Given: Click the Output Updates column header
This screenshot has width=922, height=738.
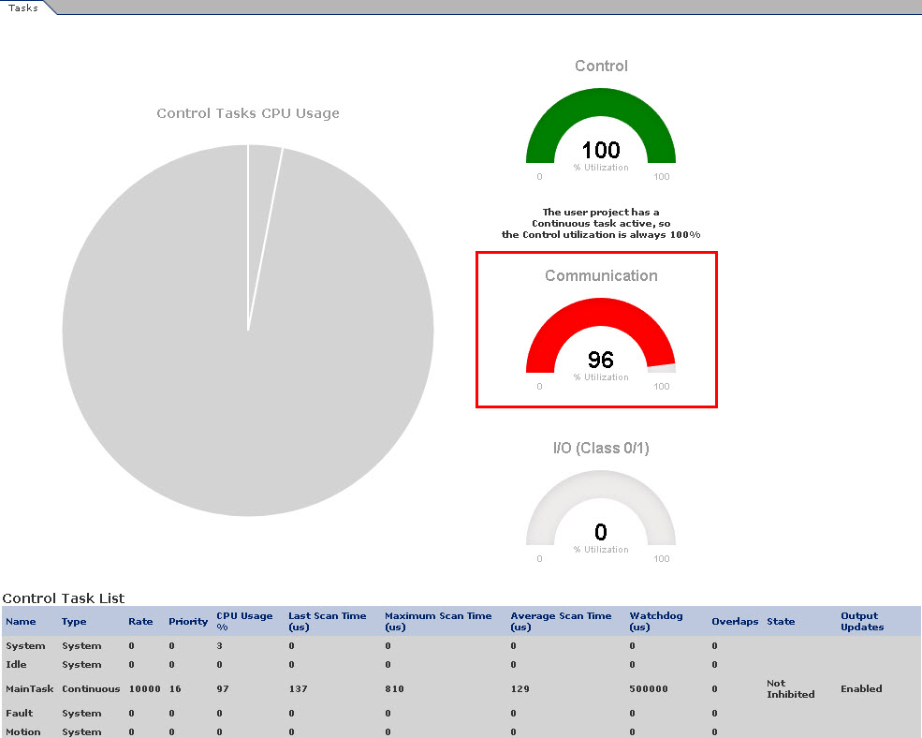Looking at the screenshot, I should [x=862, y=621].
